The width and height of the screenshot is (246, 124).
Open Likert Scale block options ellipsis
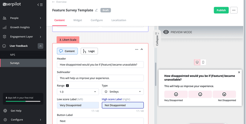137,49
